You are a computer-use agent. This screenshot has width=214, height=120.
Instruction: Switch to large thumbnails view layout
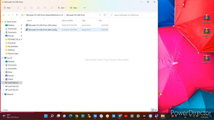click(x=156, y=110)
